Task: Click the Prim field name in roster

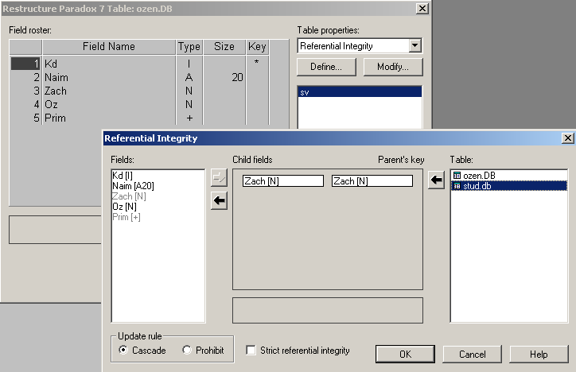Action: tap(55, 118)
